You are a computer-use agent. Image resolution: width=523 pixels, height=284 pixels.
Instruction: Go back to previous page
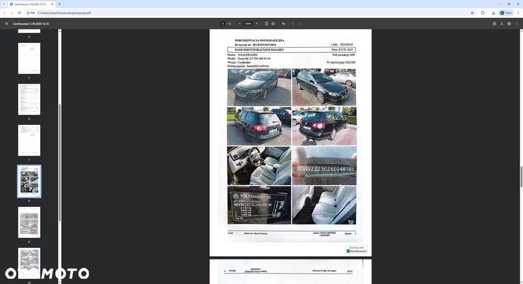(x=5, y=13)
